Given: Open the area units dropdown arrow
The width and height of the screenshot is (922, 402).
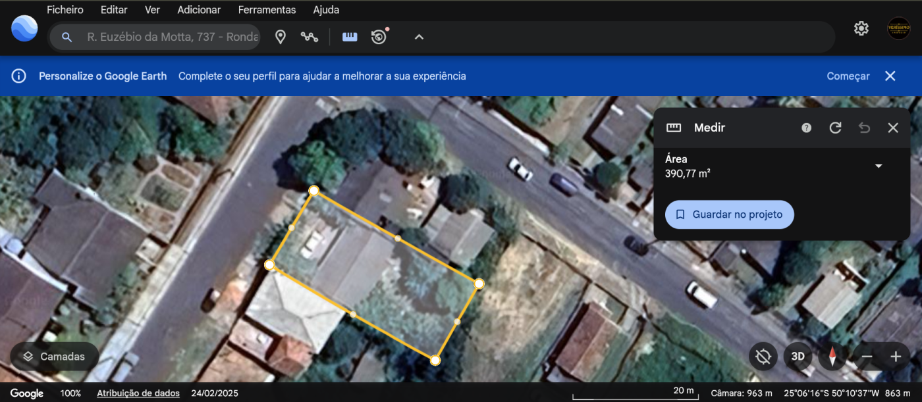Looking at the screenshot, I should tap(879, 166).
